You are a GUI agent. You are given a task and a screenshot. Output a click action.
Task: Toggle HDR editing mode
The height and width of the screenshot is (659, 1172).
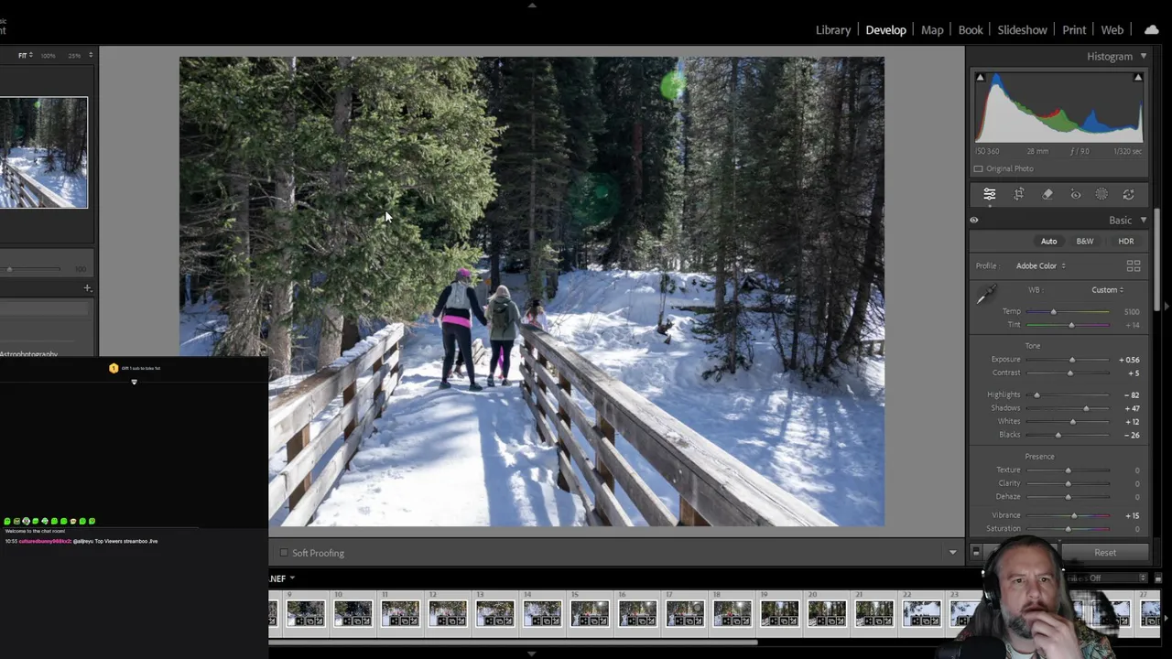pos(1126,242)
